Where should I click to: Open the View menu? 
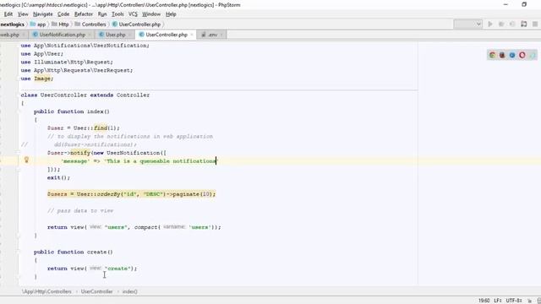coord(23,14)
